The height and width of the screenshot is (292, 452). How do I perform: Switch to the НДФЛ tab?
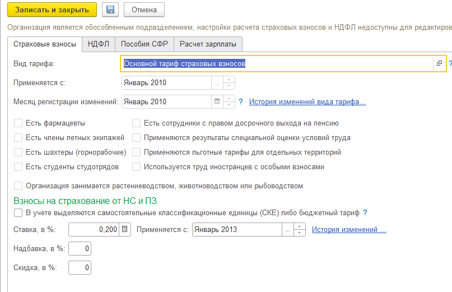pos(99,44)
